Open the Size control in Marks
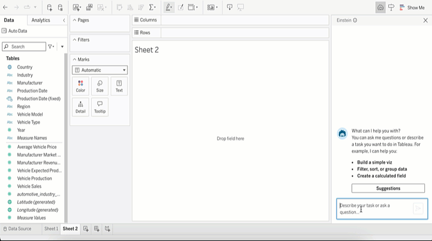Image resolution: width=432 pixels, height=241 pixels. click(x=100, y=86)
